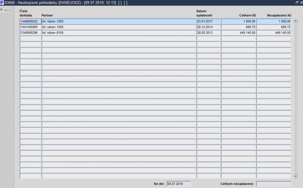
Task: Click due date 03.01.2017
Action: (209, 21)
